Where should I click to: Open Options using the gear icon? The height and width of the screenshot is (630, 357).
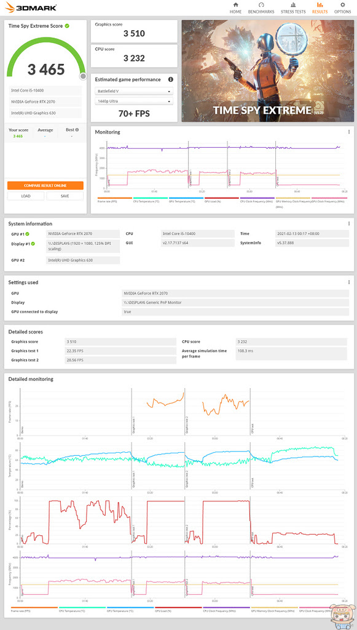(x=342, y=5)
